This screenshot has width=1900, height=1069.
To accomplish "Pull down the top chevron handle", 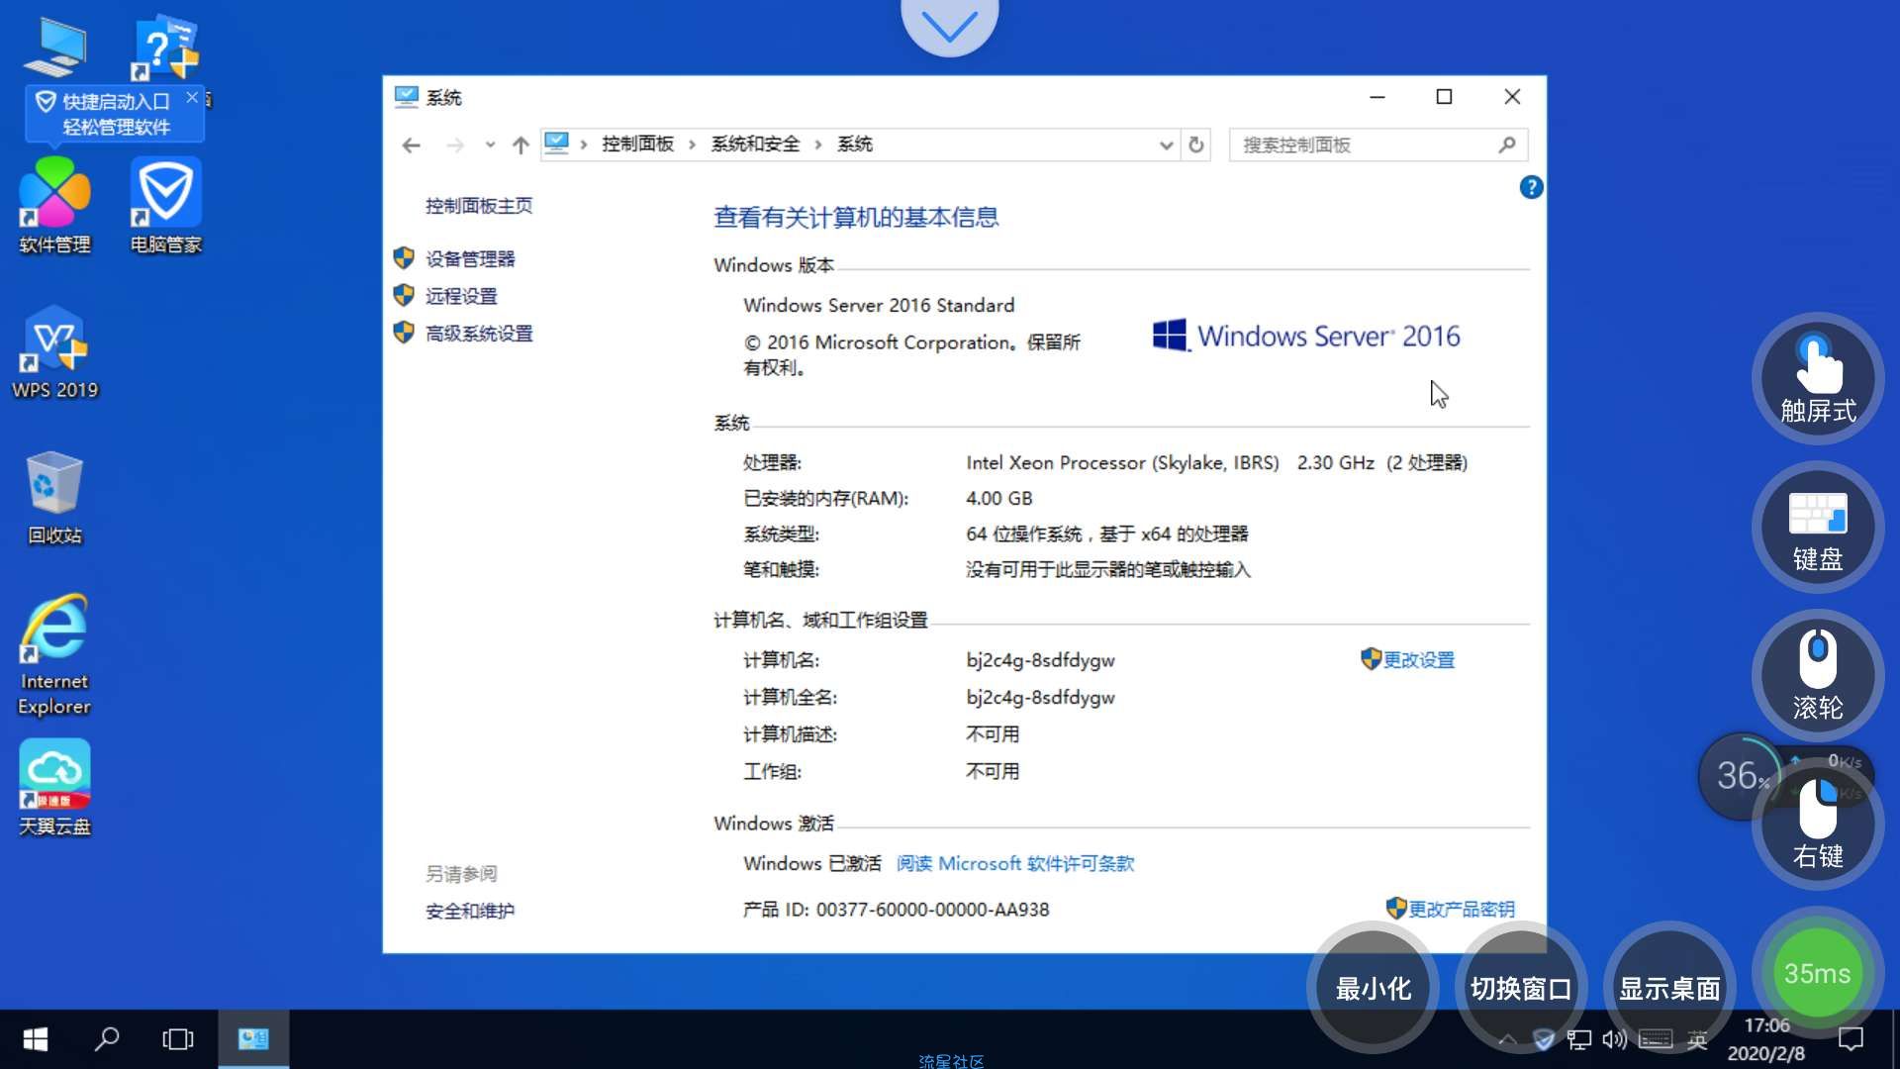I will point(950,26).
